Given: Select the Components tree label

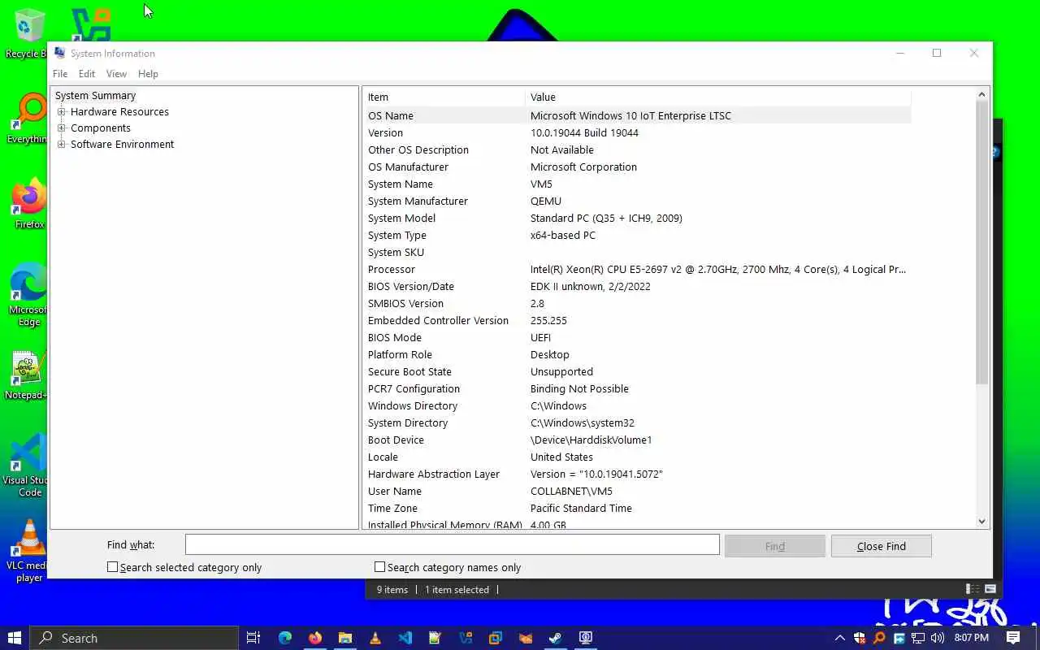Looking at the screenshot, I should click(101, 128).
